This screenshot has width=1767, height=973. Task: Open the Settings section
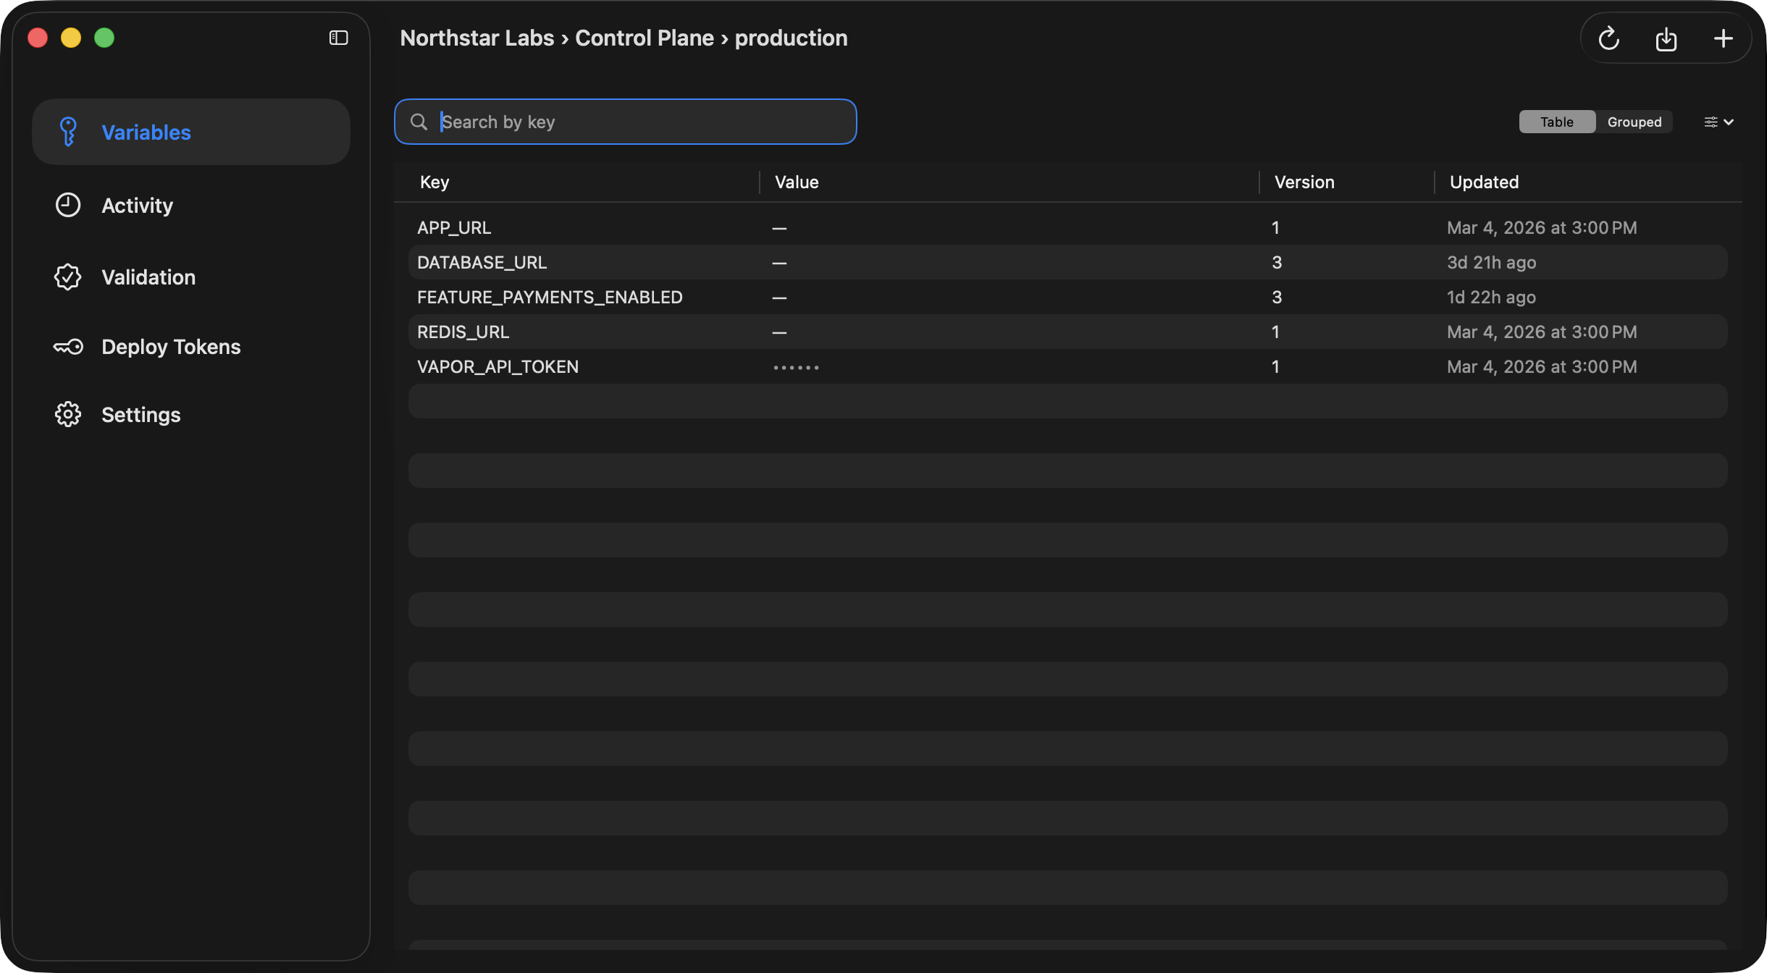click(x=140, y=414)
